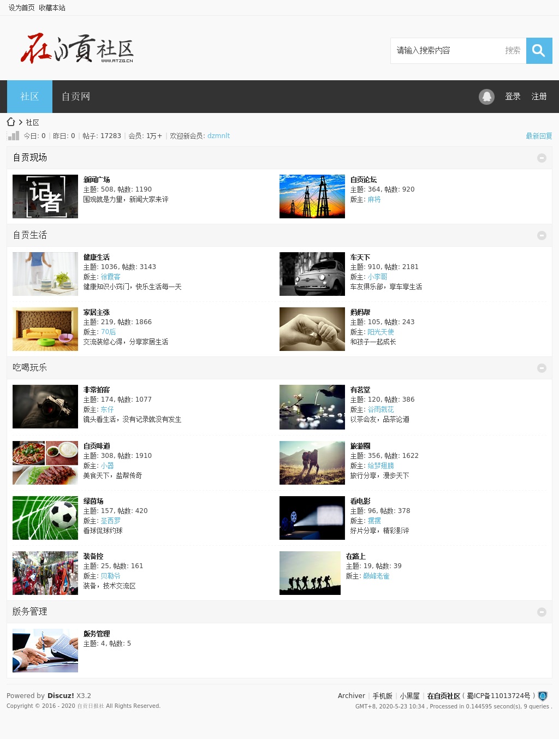559x739 pixels.
Task: Collapse the 自贡现场 section
Action: [542, 158]
